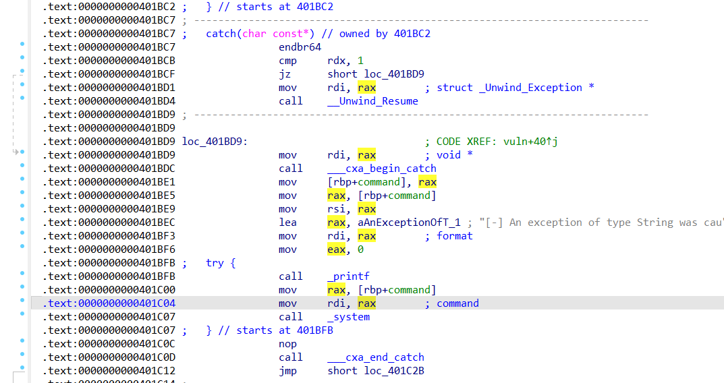Toggle breakpoint dot on call _system line
The width and height of the screenshot is (724, 383).
click(22, 314)
